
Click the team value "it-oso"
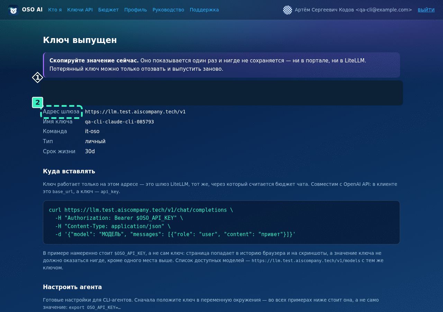click(x=92, y=131)
